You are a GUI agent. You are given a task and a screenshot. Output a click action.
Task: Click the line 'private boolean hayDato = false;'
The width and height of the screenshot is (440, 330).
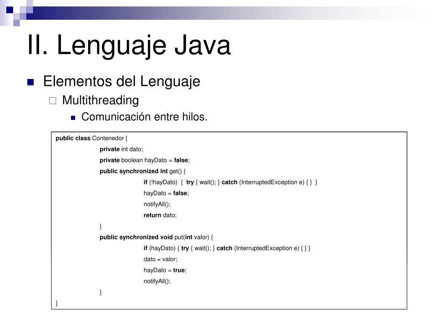pyautogui.click(x=144, y=160)
